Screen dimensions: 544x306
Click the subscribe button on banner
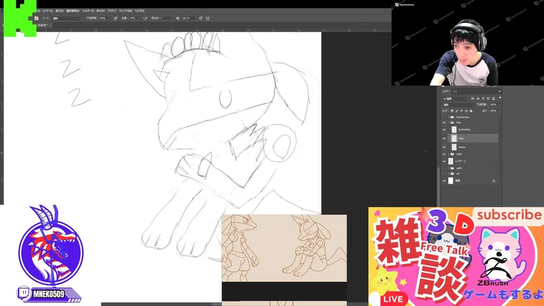click(509, 215)
